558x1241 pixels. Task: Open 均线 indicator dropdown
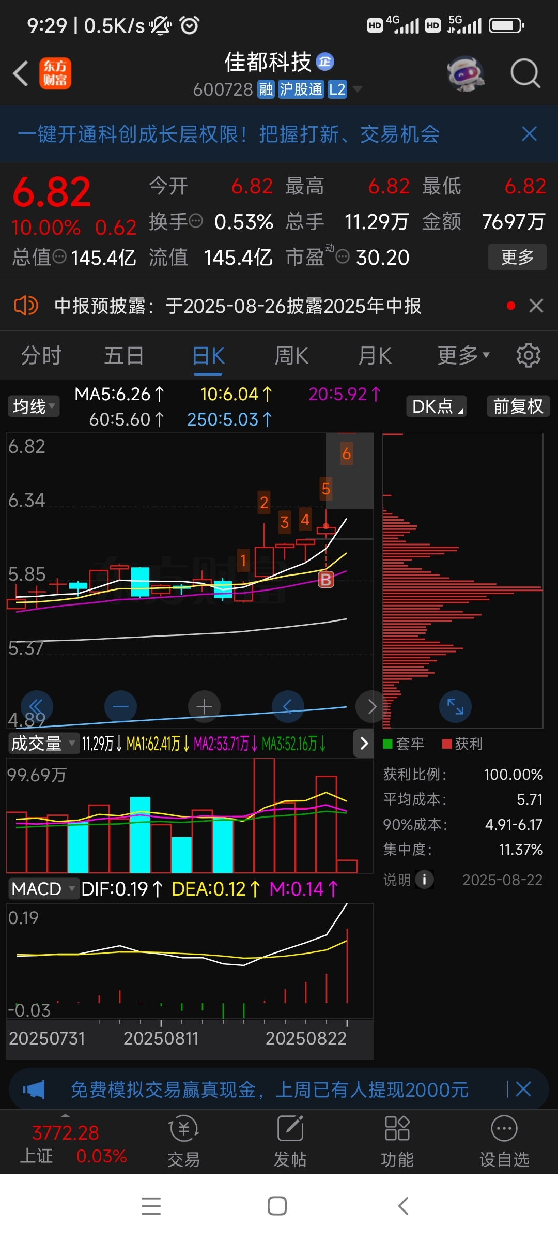pyautogui.click(x=34, y=406)
